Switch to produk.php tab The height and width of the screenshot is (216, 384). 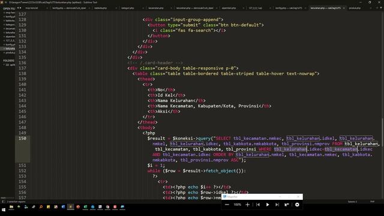point(355,8)
